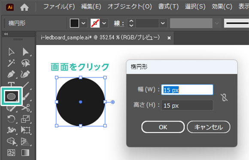
Task: Select the Mesh tool
Action: pyautogui.click(x=11, y=153)
